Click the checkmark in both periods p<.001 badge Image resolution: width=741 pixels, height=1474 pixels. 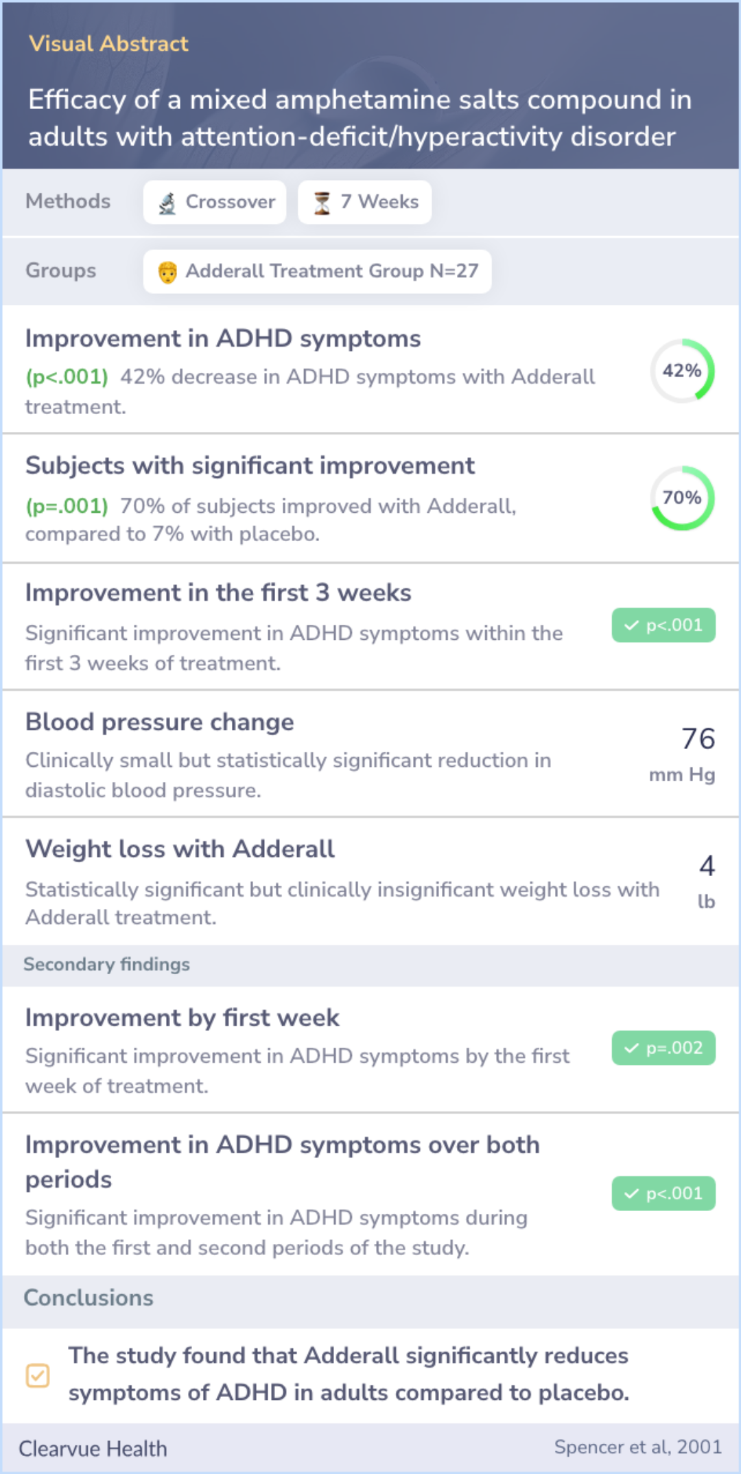(x=631, y=1194)
